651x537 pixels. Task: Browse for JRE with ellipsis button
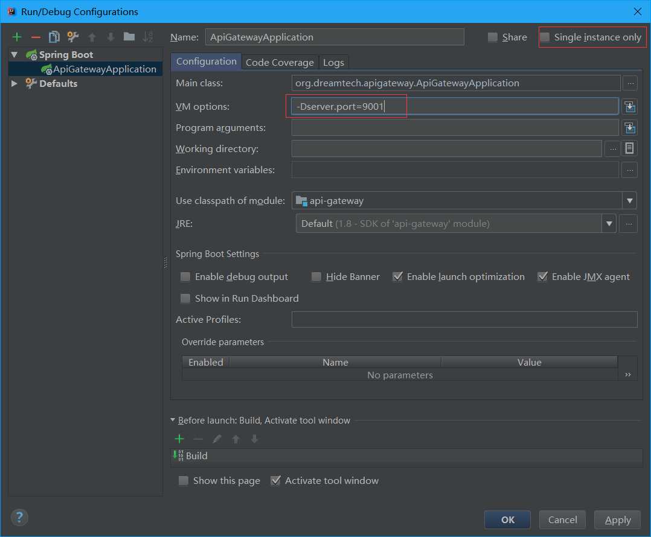point(629,224)
